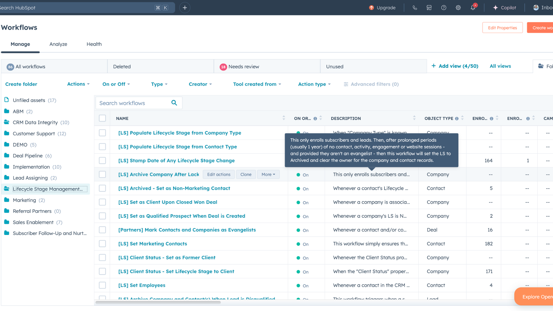Tick checkbox for Set Employees workflow
553x311 pixels.
pyautogui.click(x=102, y=285)
